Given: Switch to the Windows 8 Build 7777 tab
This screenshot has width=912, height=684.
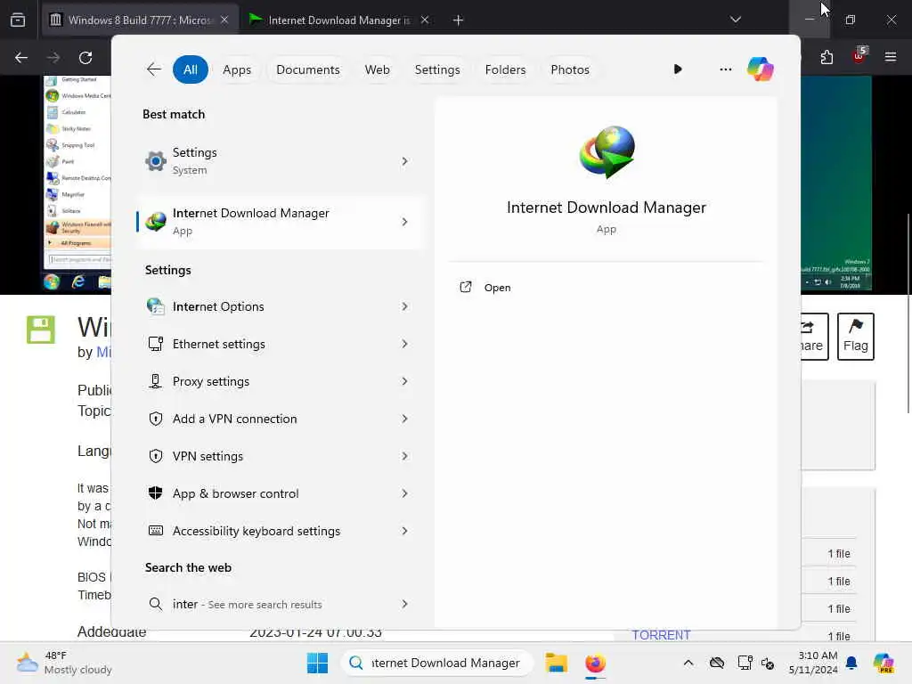Looking at the screenshot, I should click(x=140, y=20).
